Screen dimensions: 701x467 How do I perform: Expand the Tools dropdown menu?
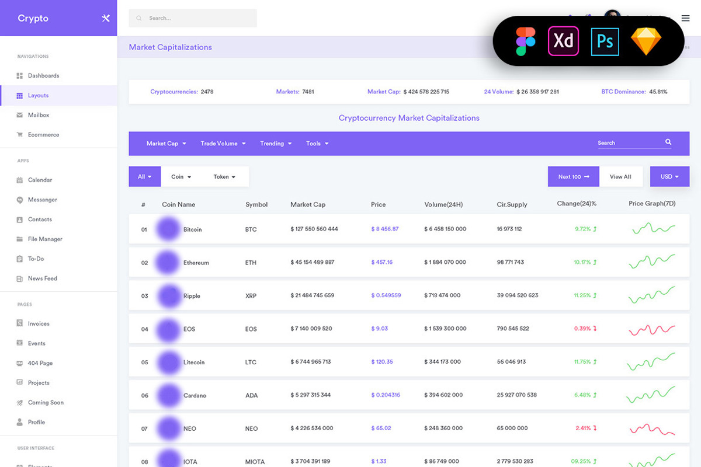coord(317,144)
